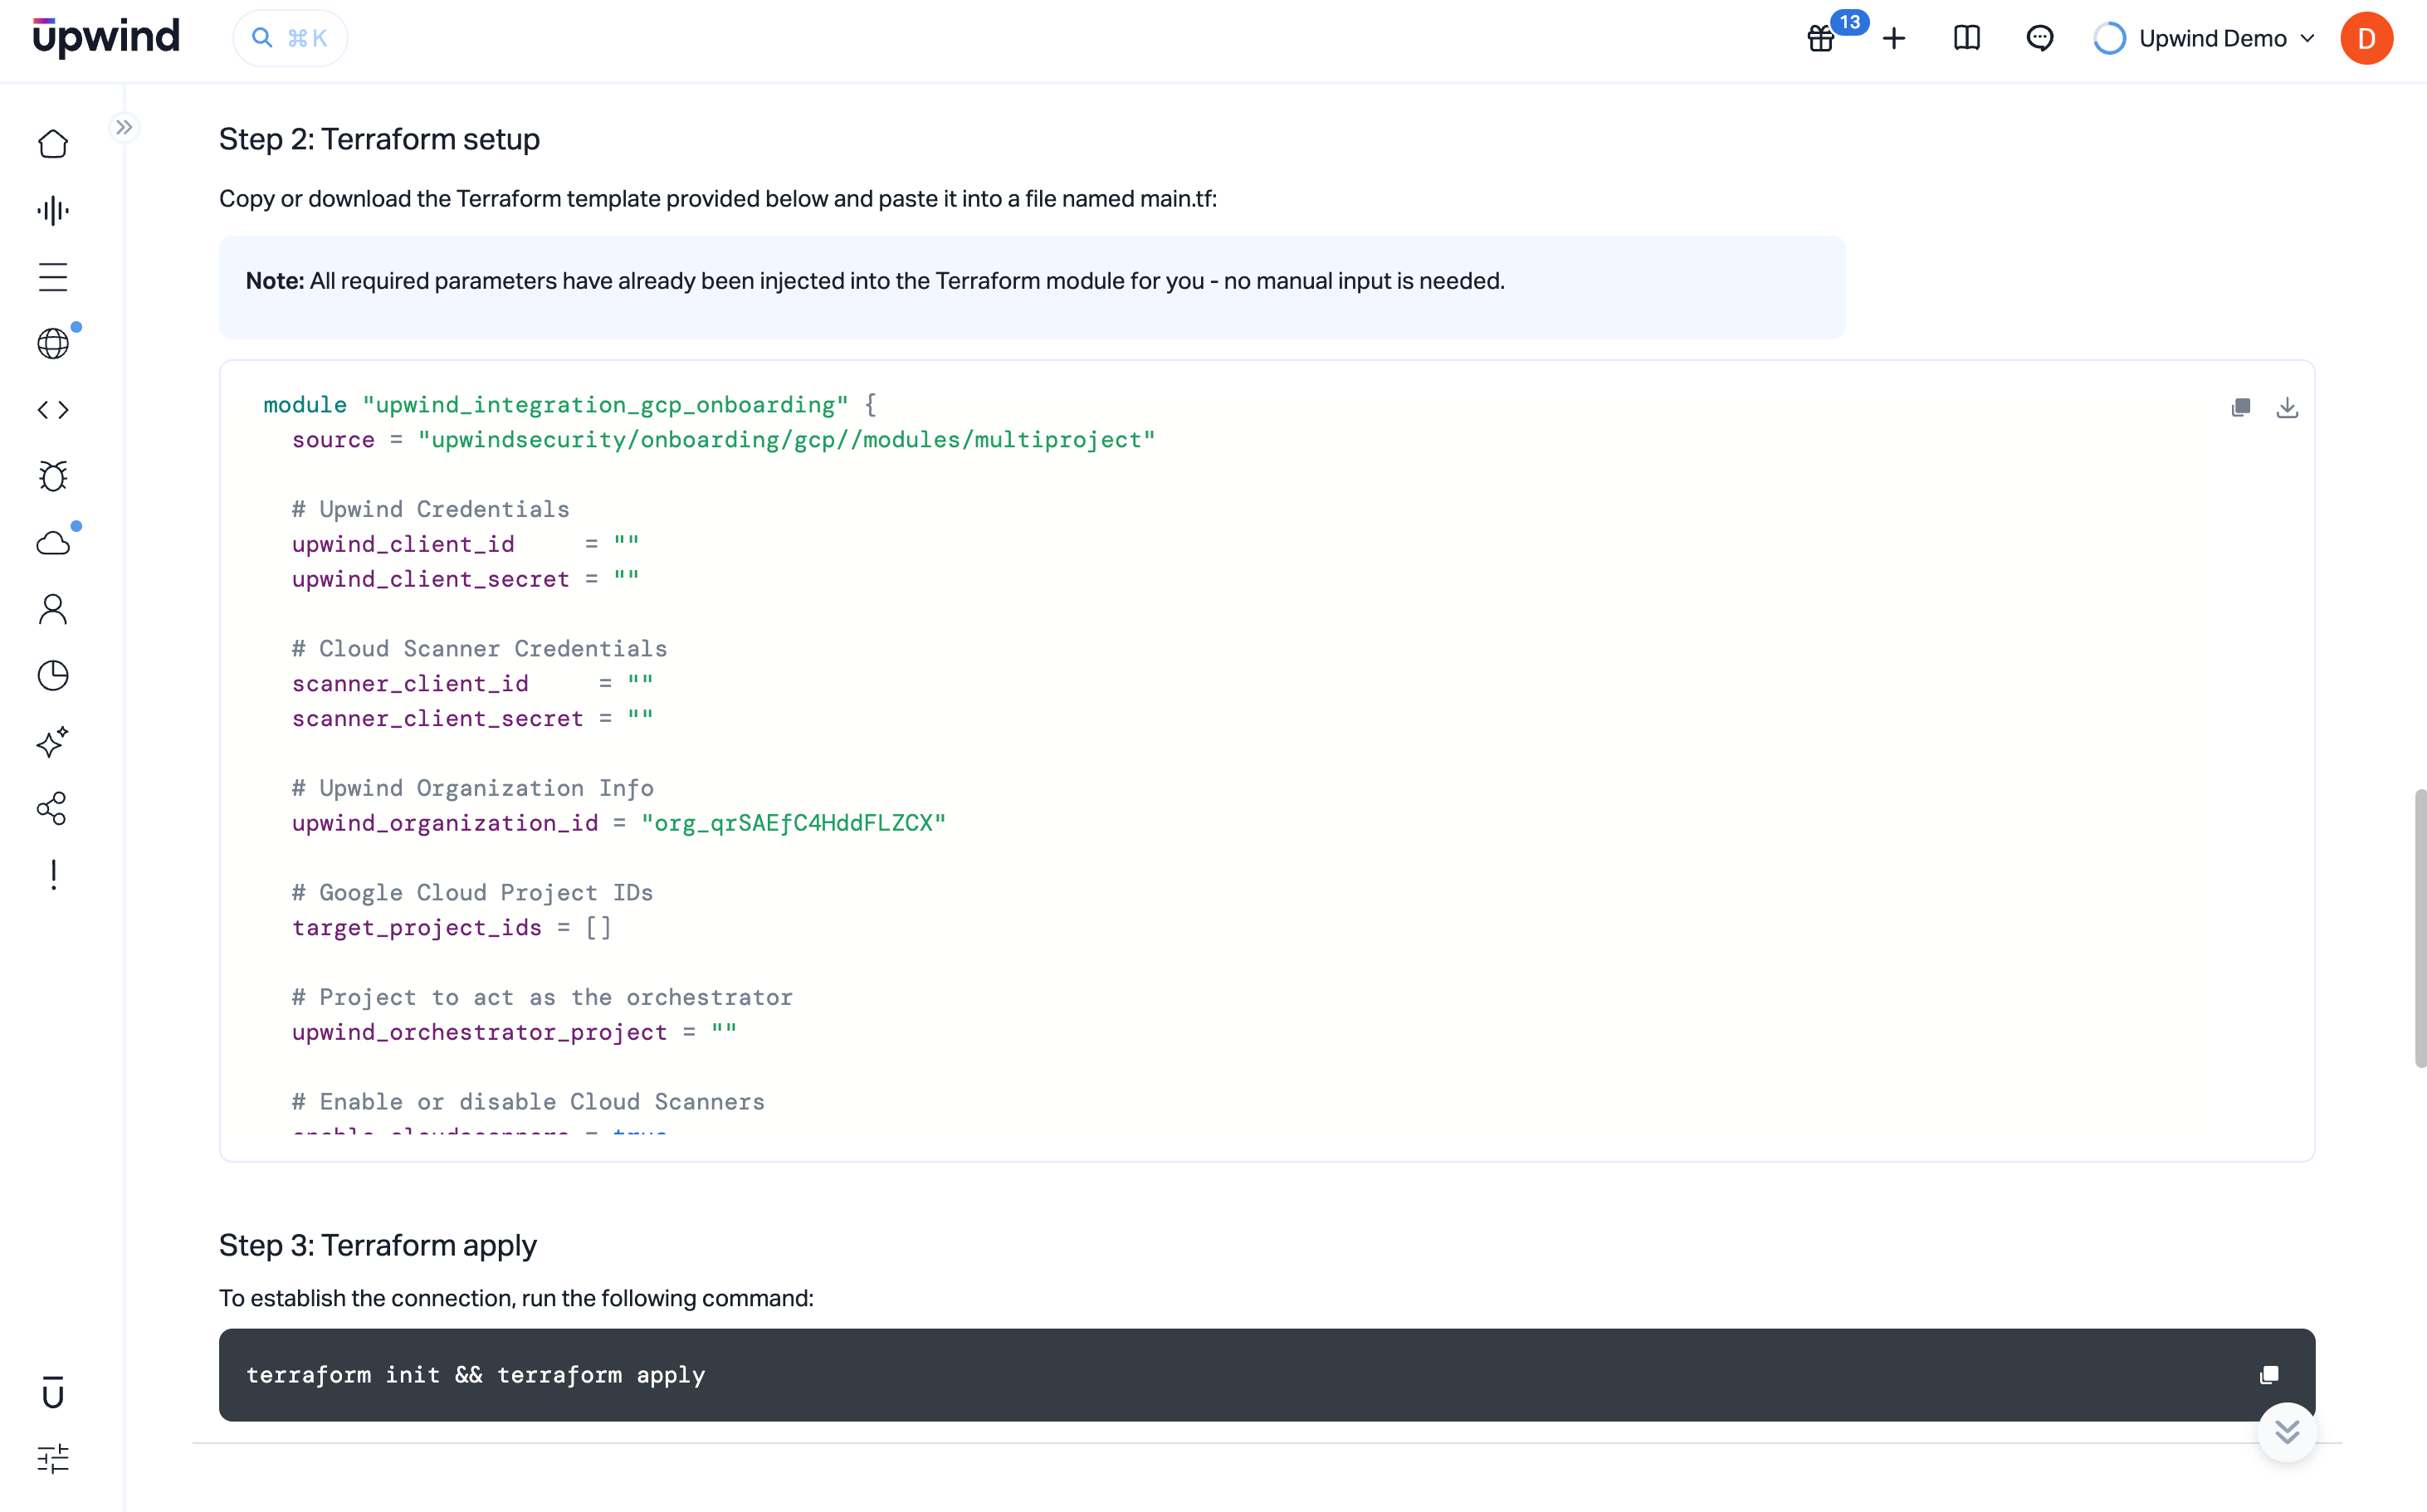Expand the sidebar with double chevron
The height and width of the screenshot is (1512, 2427).
pyautogui.click(x=124, y=127)
